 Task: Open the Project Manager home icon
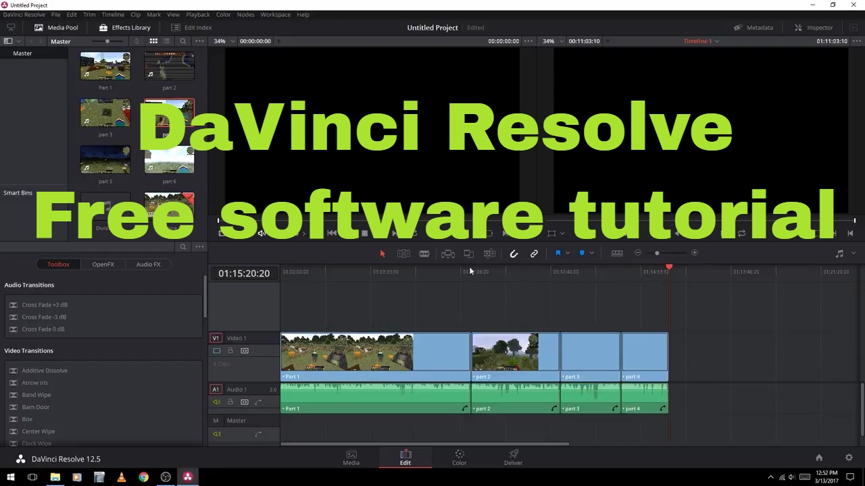tap(819, 458)
